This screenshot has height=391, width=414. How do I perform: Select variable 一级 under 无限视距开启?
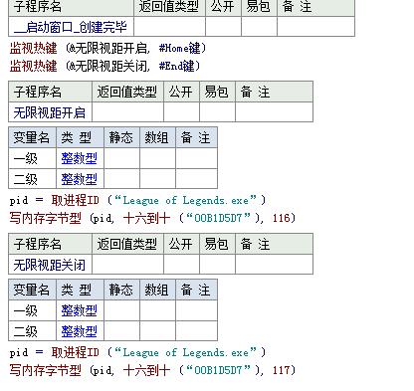coord(33,158)
